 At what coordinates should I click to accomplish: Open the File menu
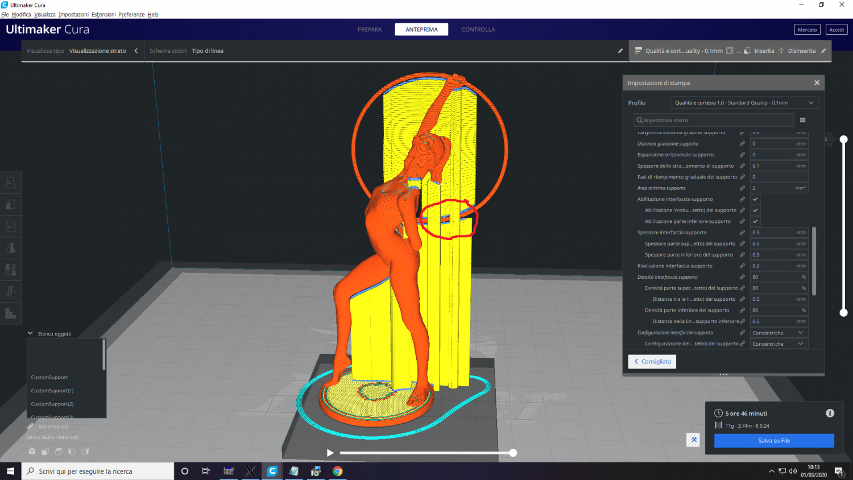[x=5, y=14]
